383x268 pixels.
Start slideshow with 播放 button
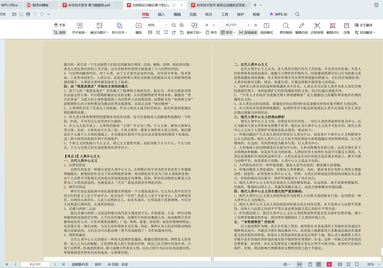click(139, 29)
